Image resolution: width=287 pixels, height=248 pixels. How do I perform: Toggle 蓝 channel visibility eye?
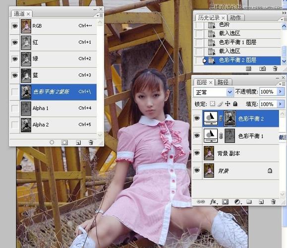point(15,75)
